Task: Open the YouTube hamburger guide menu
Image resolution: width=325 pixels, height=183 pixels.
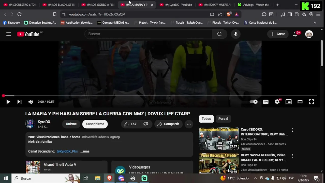Action: pos(9,34)
